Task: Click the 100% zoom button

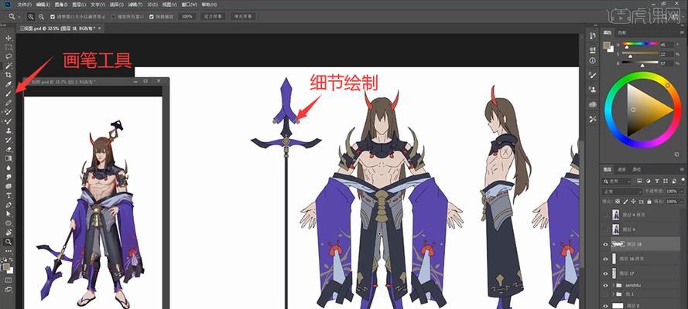Action: click(187, 17)
